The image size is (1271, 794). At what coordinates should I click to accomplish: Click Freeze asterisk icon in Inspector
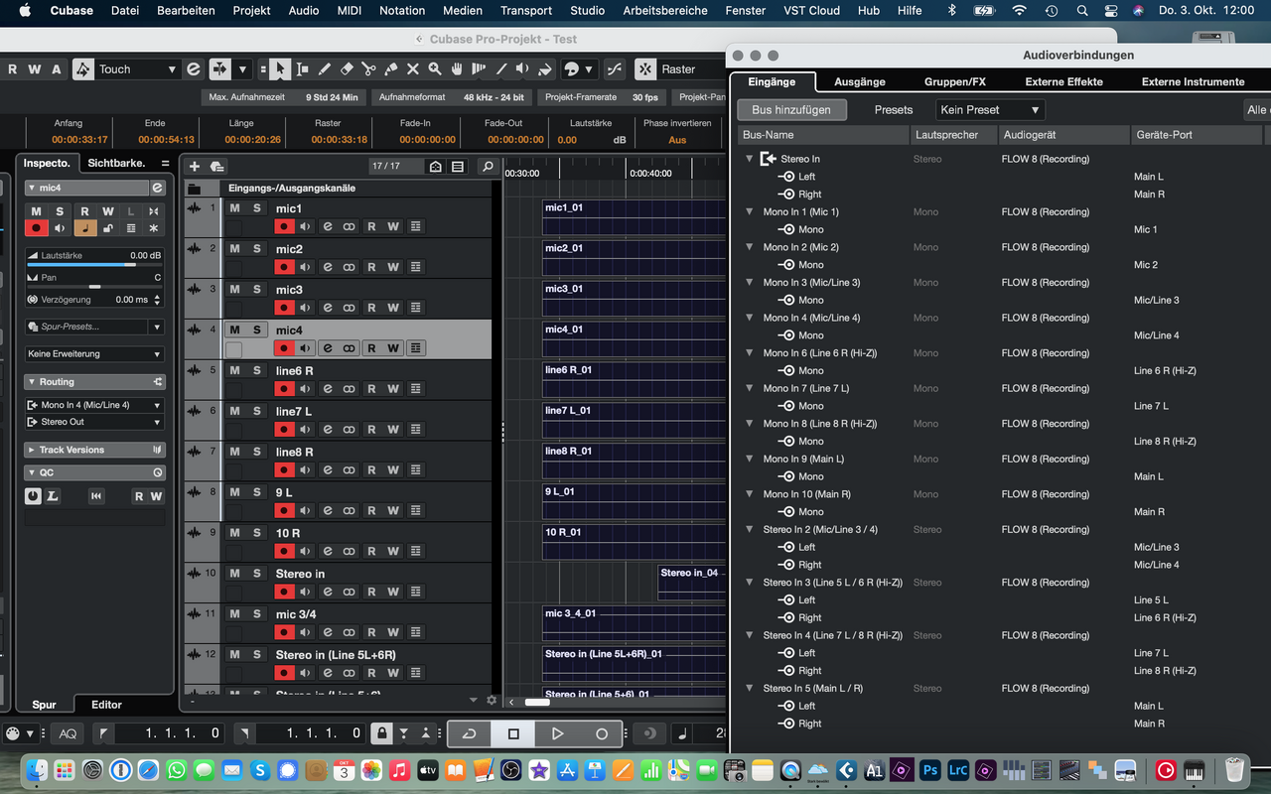point(153,228)
